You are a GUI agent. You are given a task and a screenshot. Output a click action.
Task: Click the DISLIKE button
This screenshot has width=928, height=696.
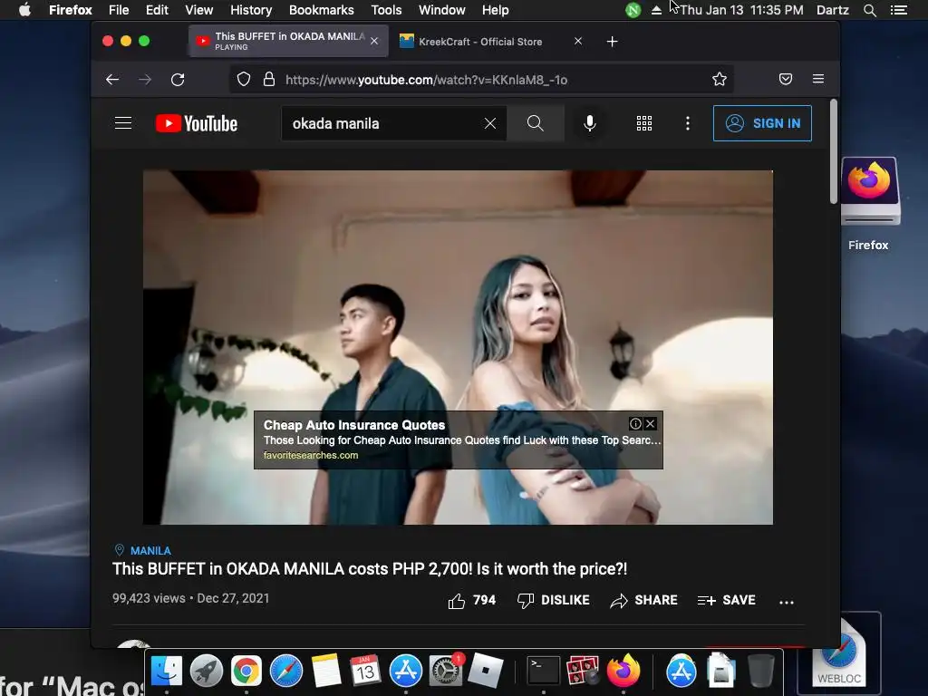pos(554,600)
